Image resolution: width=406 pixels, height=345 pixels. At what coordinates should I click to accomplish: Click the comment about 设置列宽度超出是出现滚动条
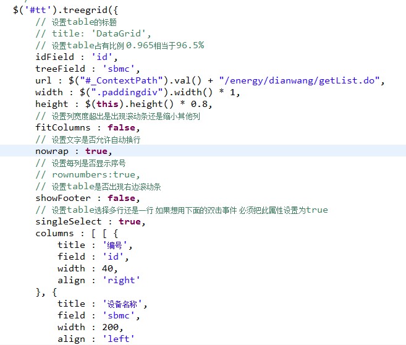point(118,116)
